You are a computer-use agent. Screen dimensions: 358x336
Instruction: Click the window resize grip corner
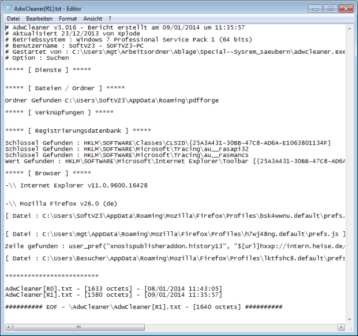pyautogui.click(x=350, y=328)
